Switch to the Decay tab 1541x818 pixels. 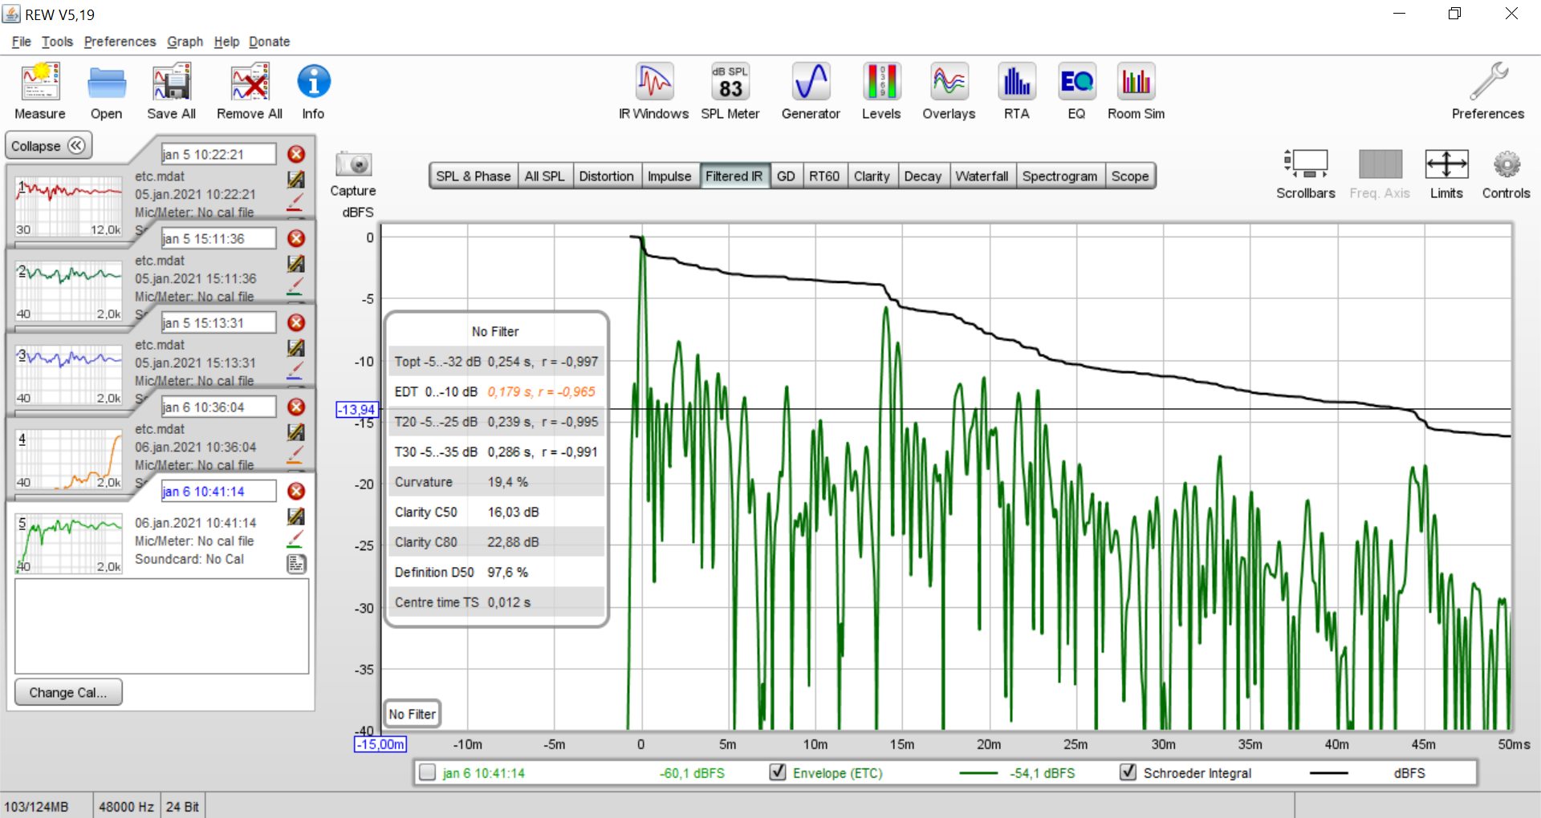923,176
